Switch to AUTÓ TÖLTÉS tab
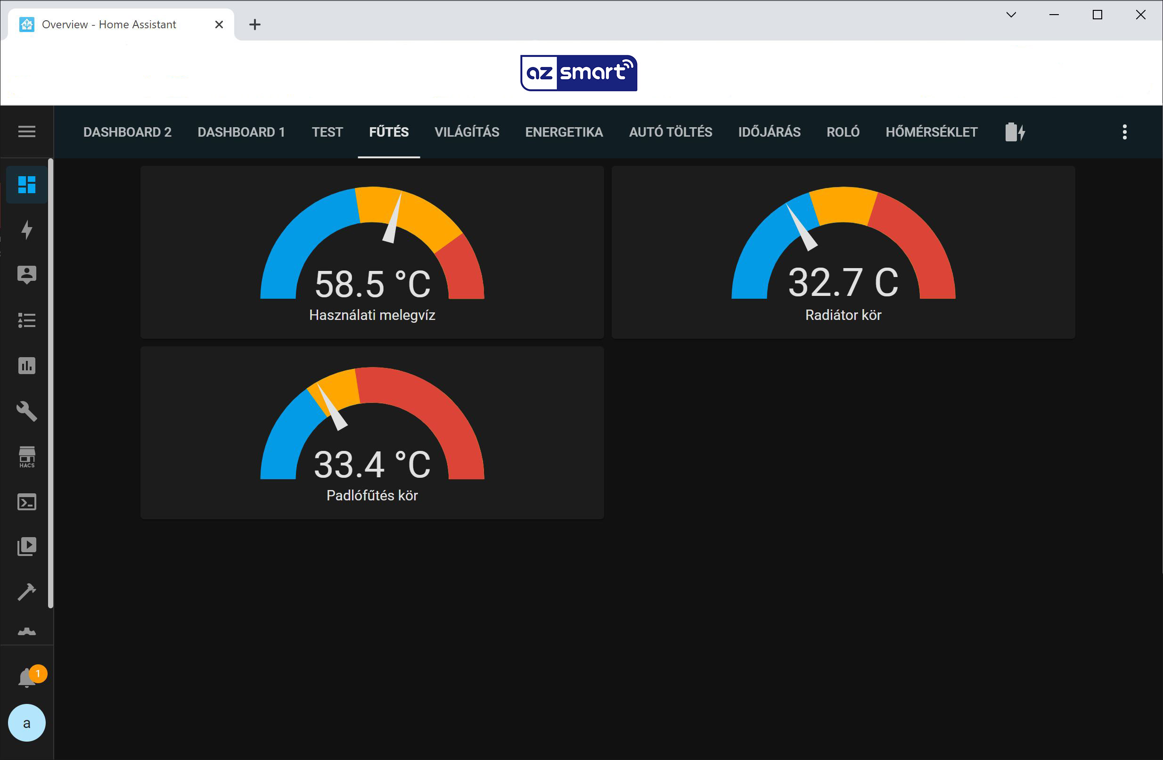This screenshot has height=760, width=1163. [x=671, y=132]
